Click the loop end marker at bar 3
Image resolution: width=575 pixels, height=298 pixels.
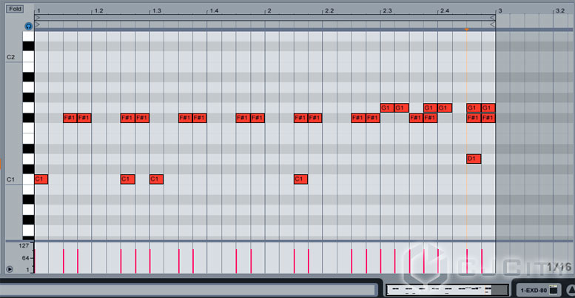(x=493, y=17)
